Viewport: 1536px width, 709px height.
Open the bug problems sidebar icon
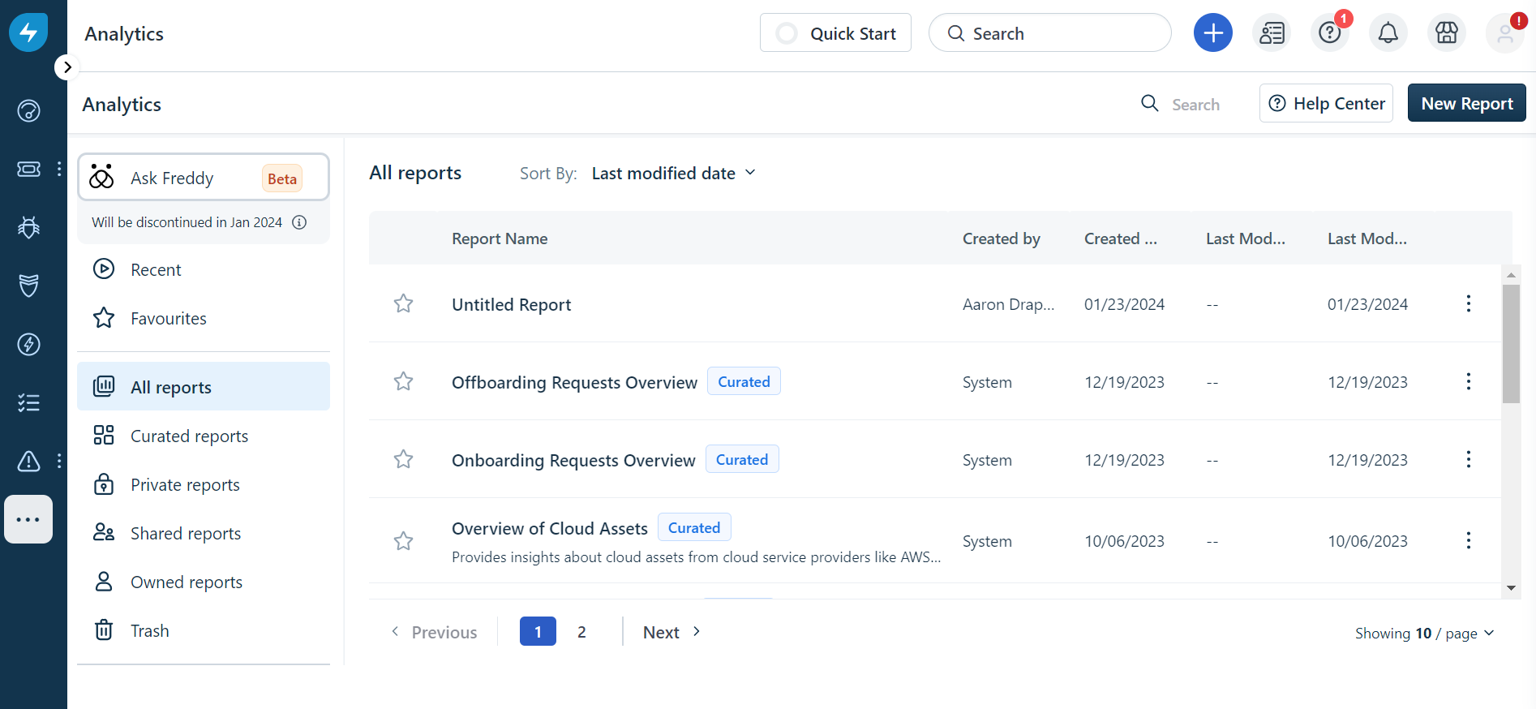coord(29,227)
